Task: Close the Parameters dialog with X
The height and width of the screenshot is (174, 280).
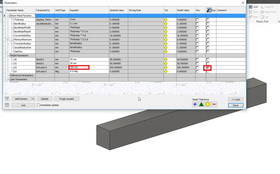Action: click(243, 3)
